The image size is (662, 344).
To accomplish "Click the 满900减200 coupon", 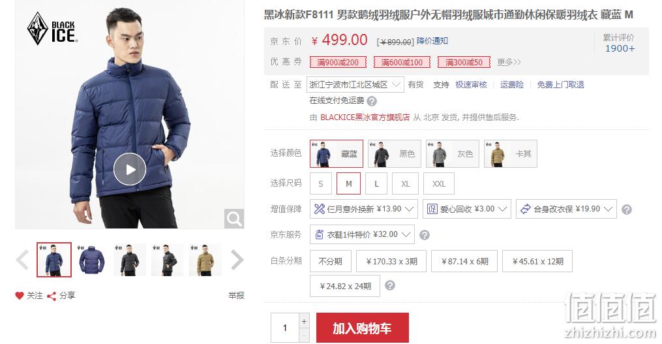I will 338,62.
